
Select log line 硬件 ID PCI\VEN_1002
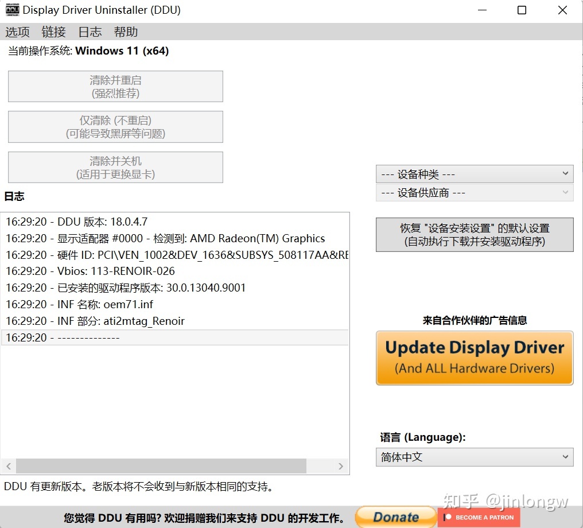point(175,255)
